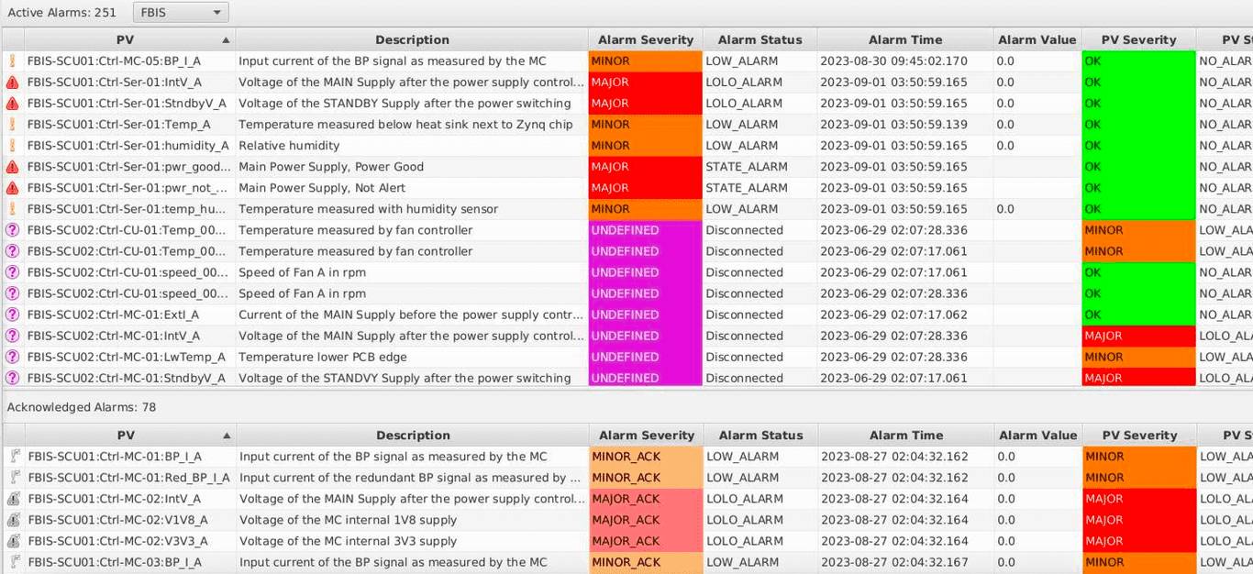Viewport: 1253px width, 574px height.
Task: Sort active alarms by Alarm Time column
Action: [x=905, y=40]
